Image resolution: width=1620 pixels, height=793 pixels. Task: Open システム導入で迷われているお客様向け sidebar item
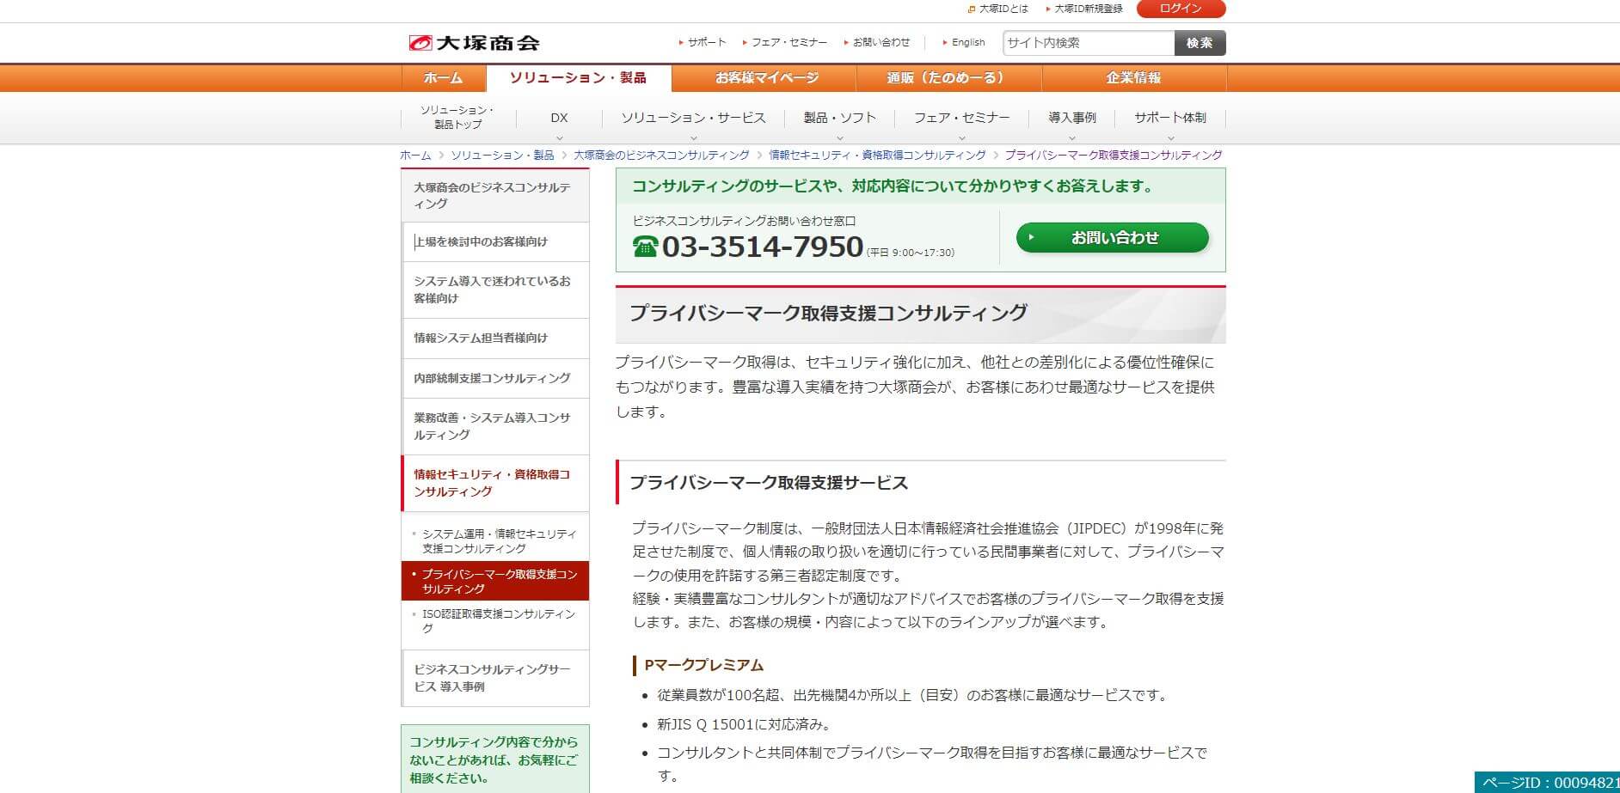click(x=495, y=290)
